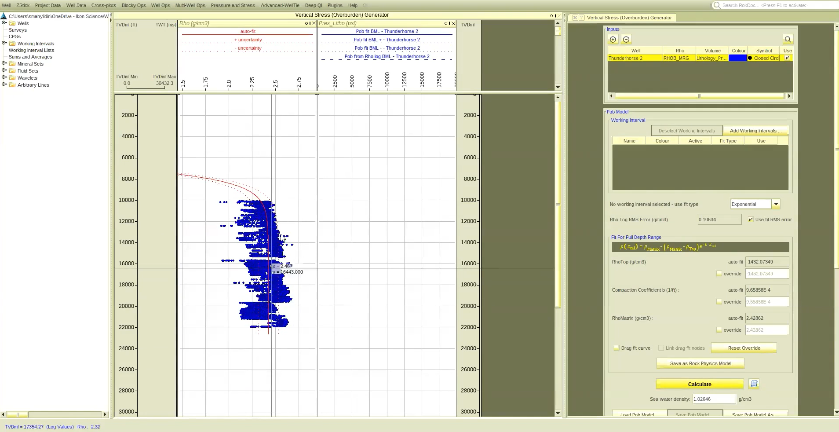Open the Blocky Ops menu

click(134, 5)
